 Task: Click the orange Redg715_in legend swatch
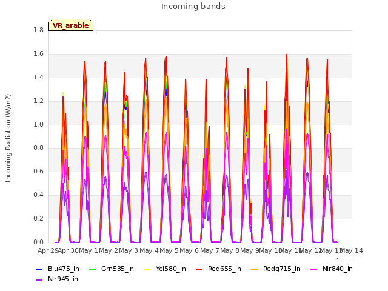(254, 269)
